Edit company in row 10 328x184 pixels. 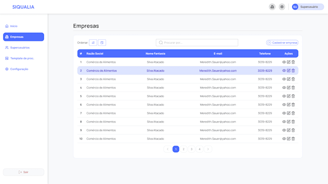(x=288, y=139)
